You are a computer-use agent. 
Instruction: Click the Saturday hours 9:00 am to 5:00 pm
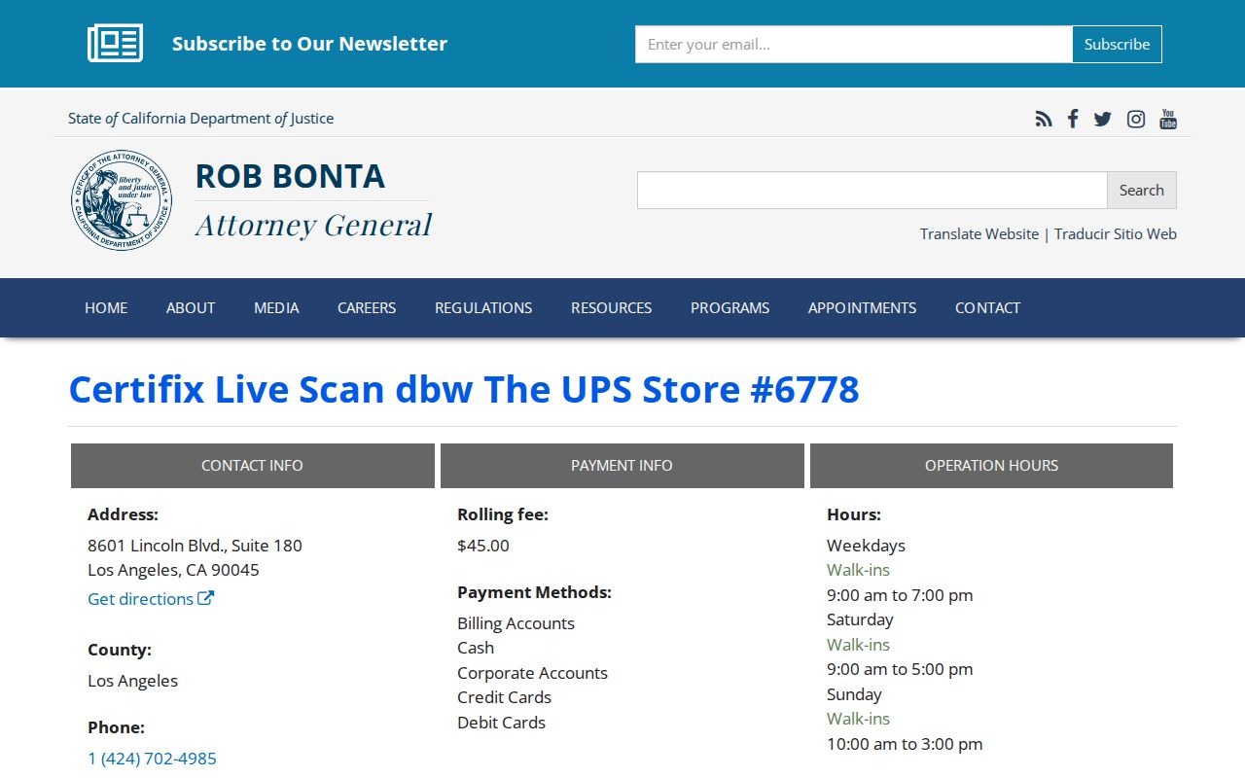click(900, 669)
